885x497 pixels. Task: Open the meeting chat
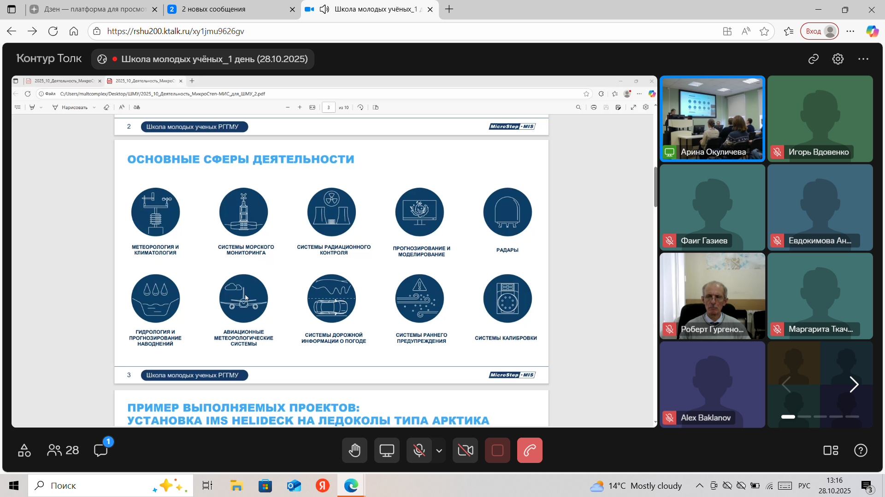[x=101, y=450]
